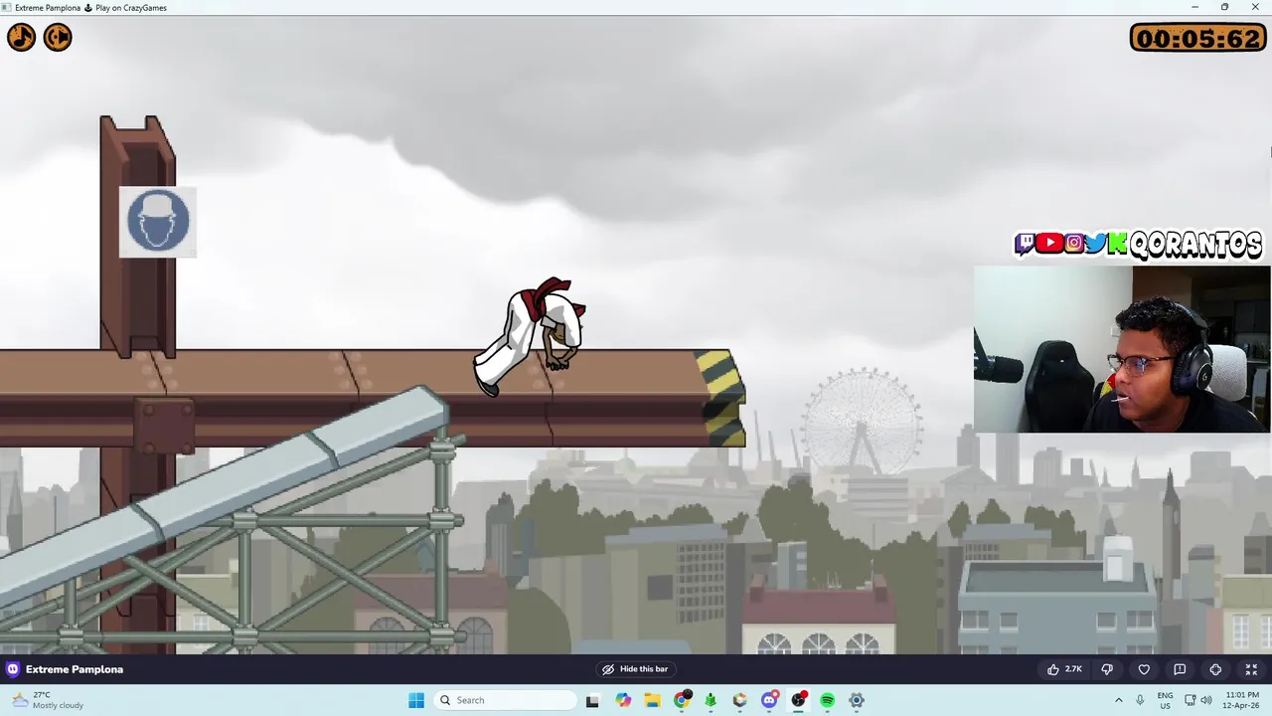Screen dimensions: 1272x716
Task: Click the QORANTOS streamer name text
Action: (1196, 245)
